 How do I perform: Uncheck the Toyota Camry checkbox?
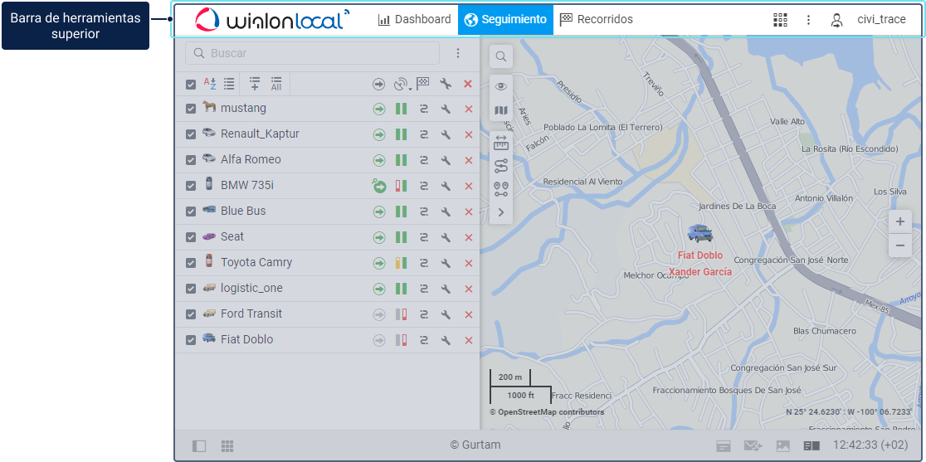click(x=190, y=263)
